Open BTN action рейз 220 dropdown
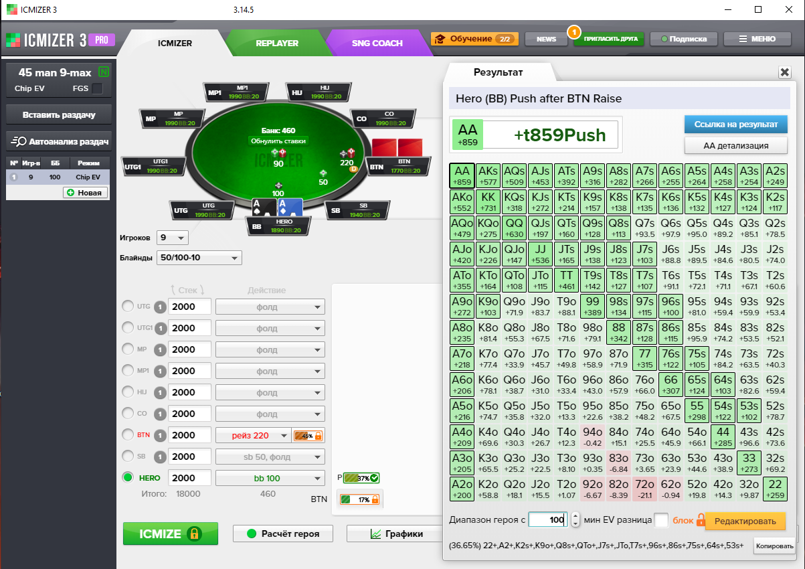The width and height of the screenshot is (805, 569). [x=253, y=435]
